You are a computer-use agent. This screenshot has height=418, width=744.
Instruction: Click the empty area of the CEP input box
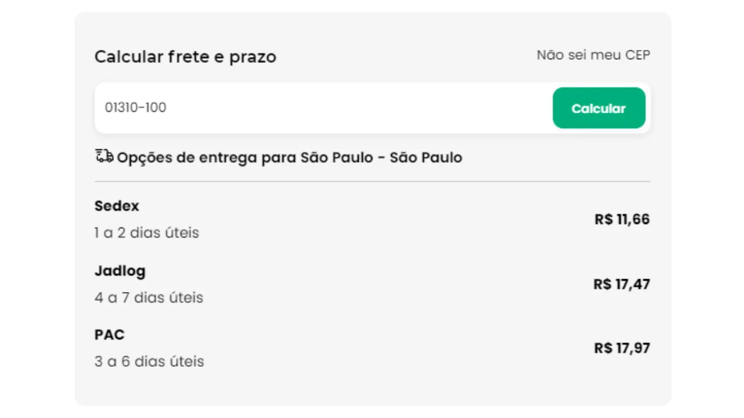[x=360, y=108]
